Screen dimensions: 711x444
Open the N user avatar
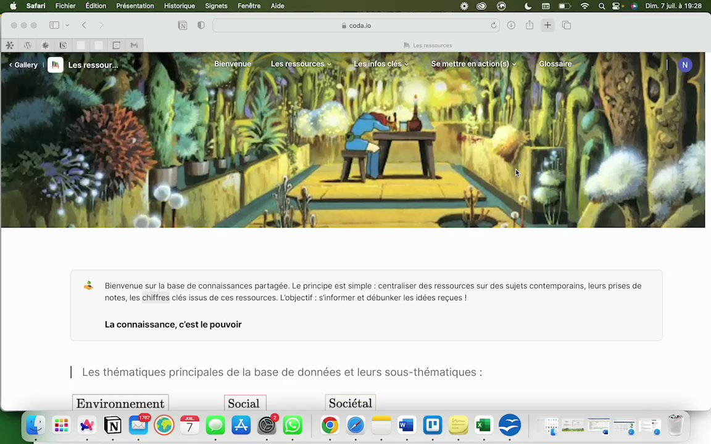[684, 65]
